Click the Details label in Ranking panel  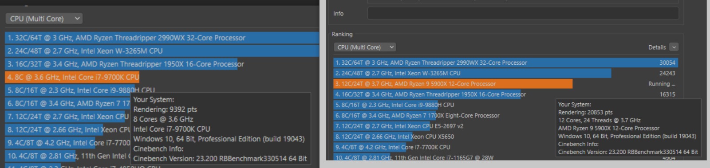tap(657, 47)
